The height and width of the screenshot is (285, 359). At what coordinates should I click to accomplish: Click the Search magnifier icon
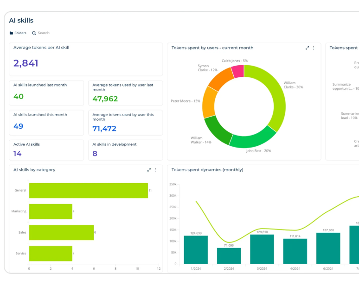34,33
